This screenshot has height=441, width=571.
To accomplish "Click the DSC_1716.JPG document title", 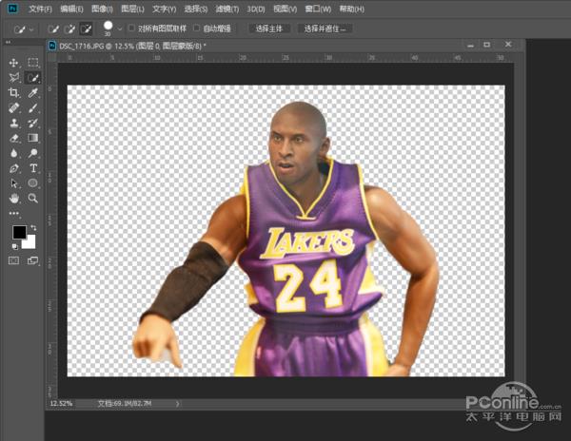I will [x=132, y=47].
